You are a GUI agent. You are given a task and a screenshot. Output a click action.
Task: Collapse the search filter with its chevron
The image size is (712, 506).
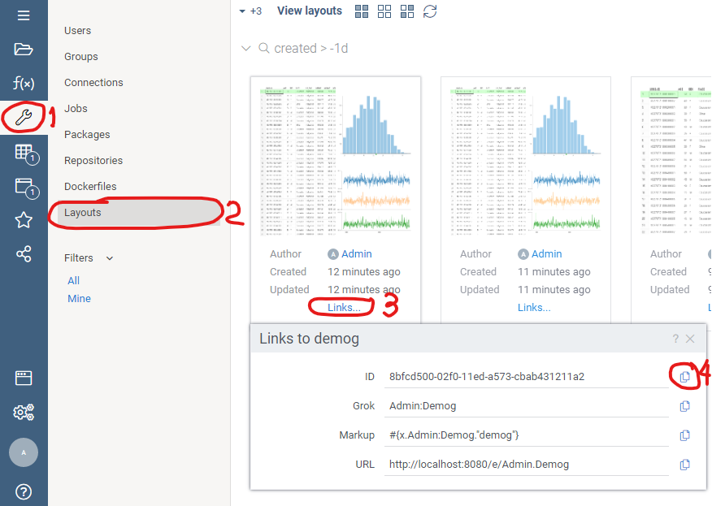click(x=246, y=48)
